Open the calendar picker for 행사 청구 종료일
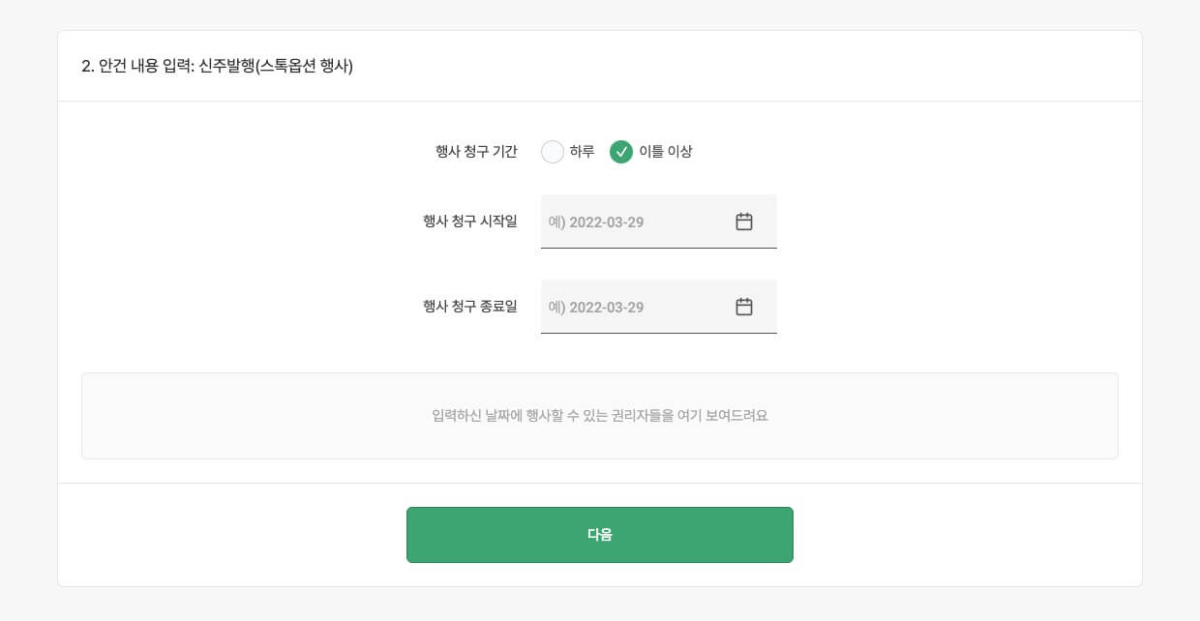 tap(744, 307)
